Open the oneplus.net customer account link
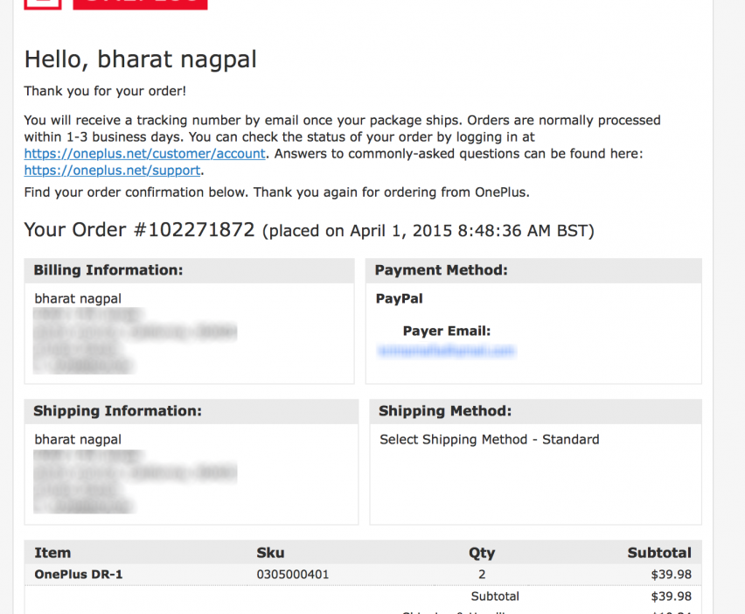The width and height of the screenshot is (745, 614). pos(144,154)
